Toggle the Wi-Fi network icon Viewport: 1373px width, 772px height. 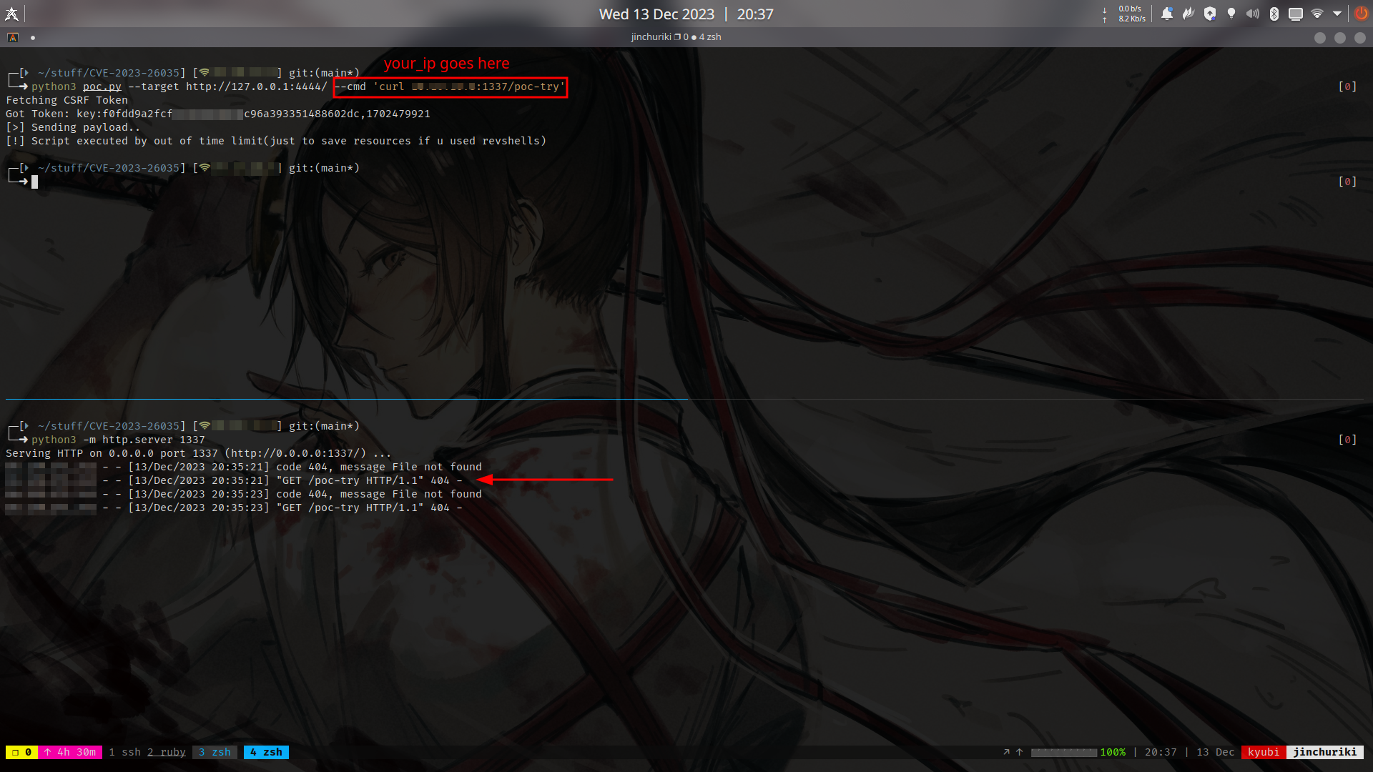click(x=1317, y=14)
